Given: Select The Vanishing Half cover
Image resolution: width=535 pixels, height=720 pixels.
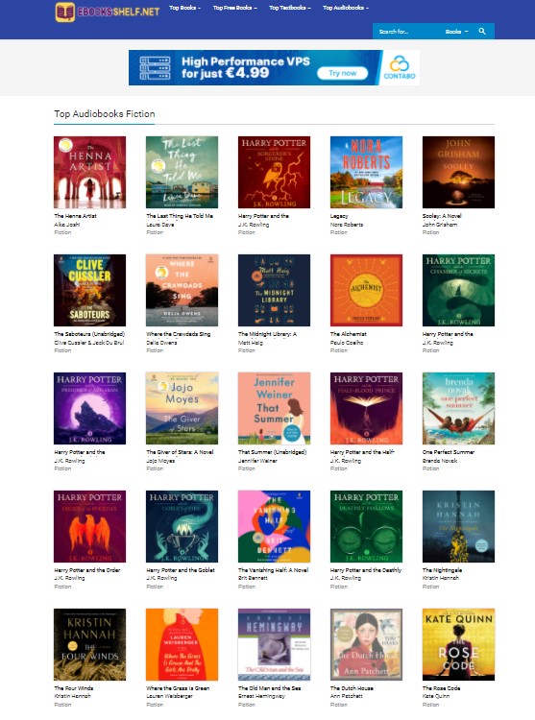Looking at the screenshot, I should (274, 526).
